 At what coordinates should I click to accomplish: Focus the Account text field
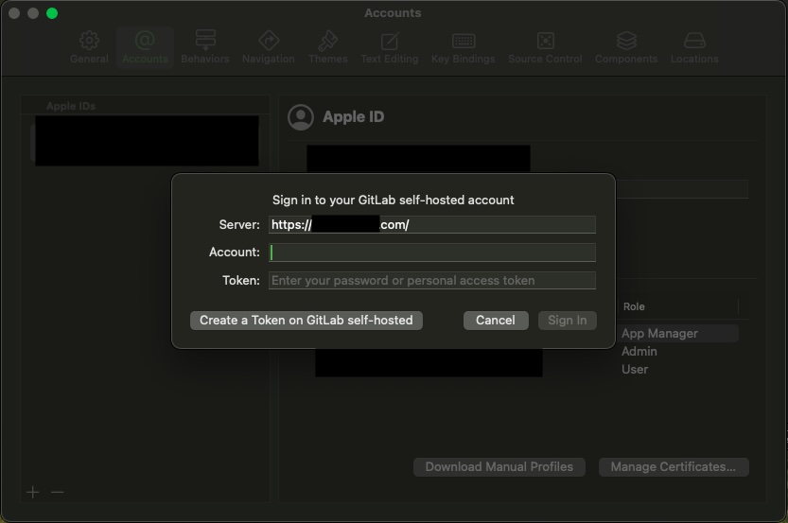click(x=432, y=253)
